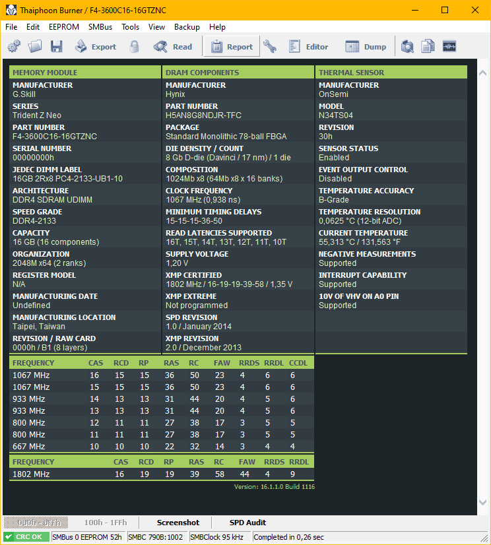Click the padlock write-protection icon
The height and width of the screenshot is (545, 491).
click(134, 46)
